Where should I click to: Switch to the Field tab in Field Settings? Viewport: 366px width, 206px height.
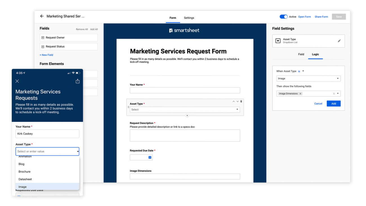pyautogui.click(x=301, y=54)
